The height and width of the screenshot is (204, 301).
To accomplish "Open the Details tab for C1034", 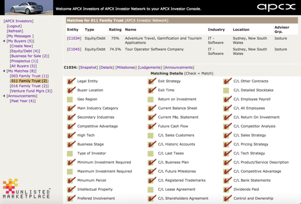I will [x=107, y=67].
